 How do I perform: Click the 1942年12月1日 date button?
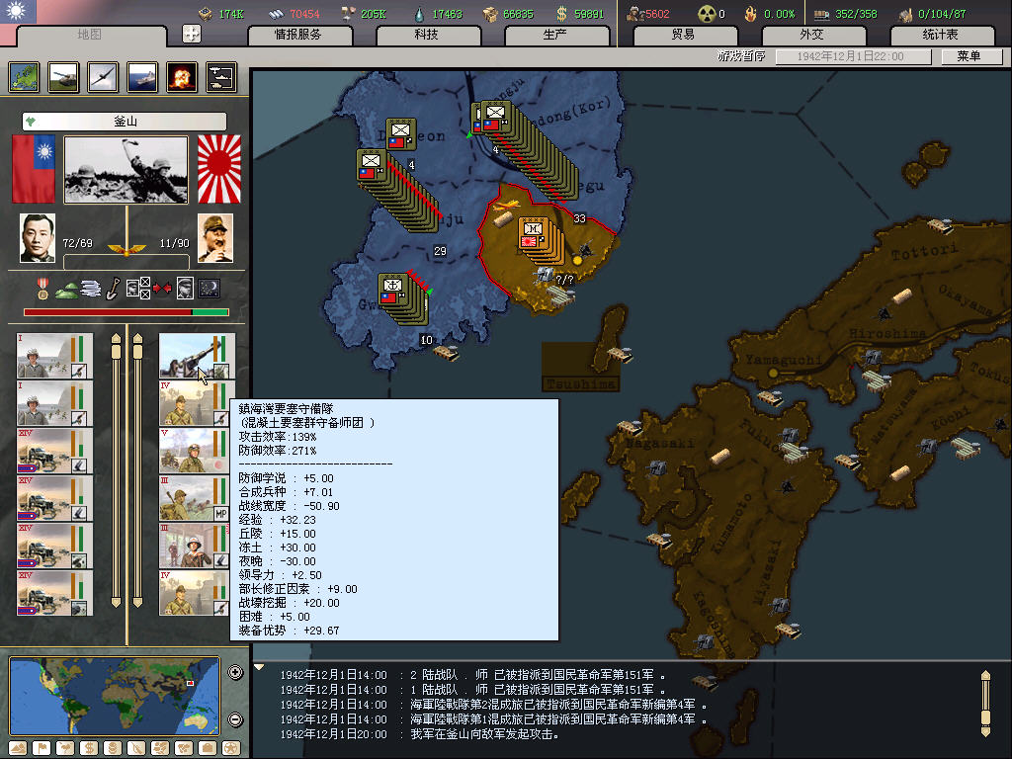coord(854,57)
